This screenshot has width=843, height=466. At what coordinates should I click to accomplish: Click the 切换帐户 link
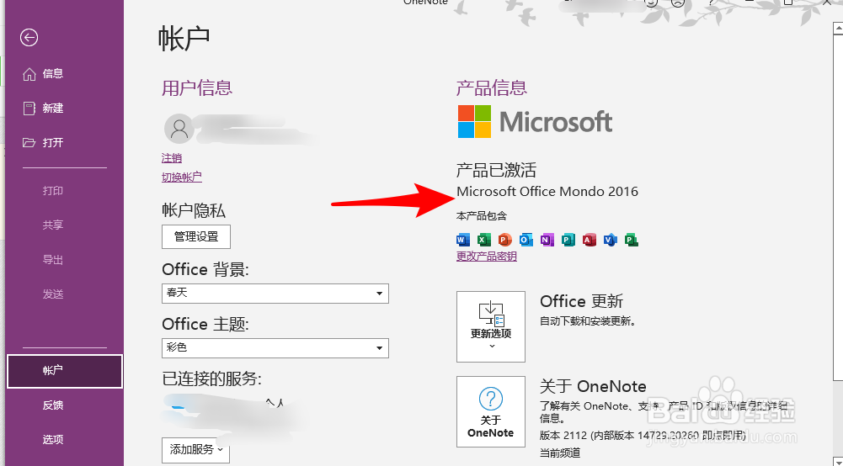click(x=182, y=177)
